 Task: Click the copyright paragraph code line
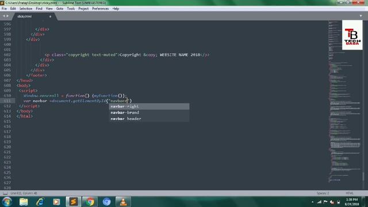pos(127,55)
